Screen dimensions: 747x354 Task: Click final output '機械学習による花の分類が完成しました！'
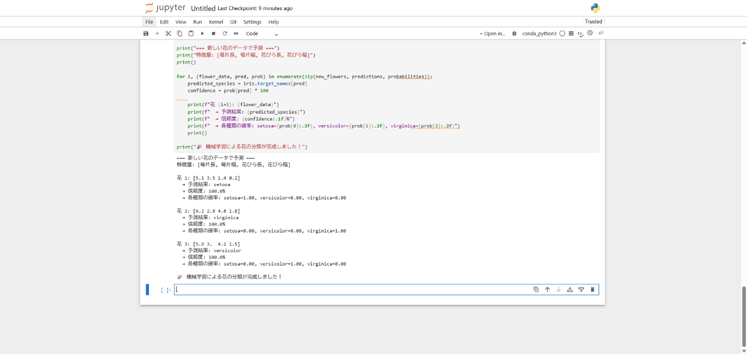pos(229,277)
